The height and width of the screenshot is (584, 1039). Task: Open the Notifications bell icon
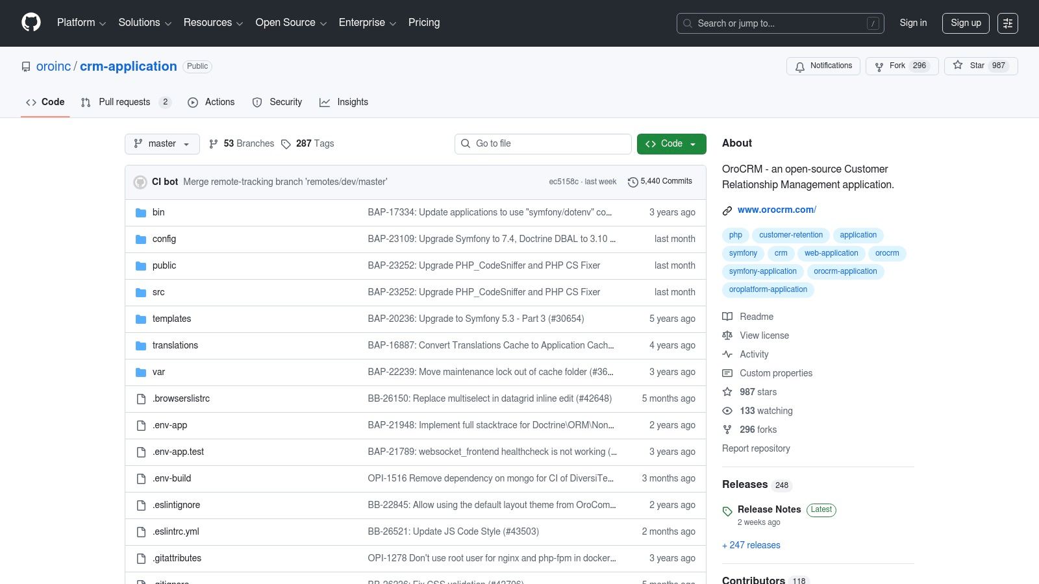coord(799,66)
